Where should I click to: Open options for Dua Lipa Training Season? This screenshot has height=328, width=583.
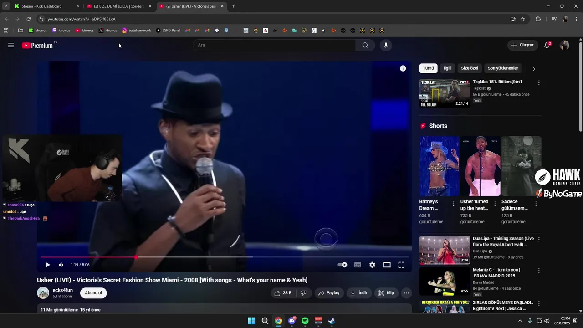539,239
